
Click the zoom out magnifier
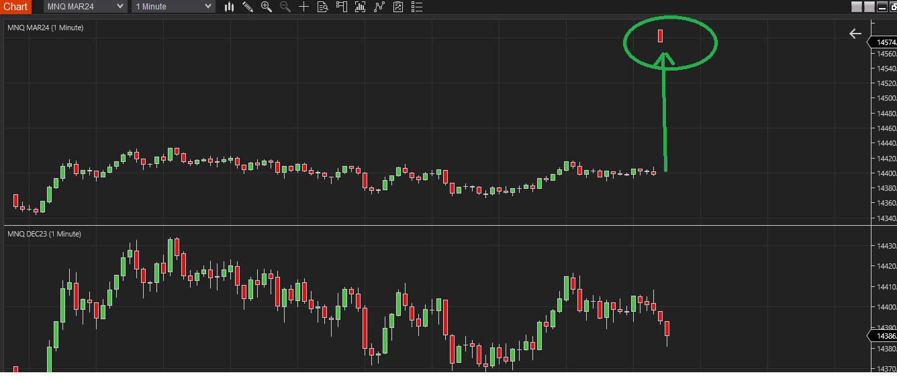pyautogui.click(x=285, y=7)
